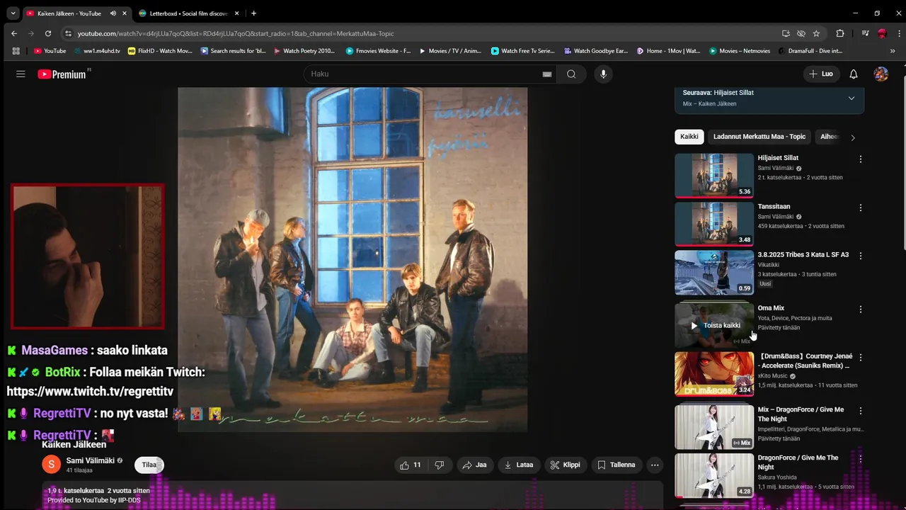Open the on-screen keyboard icon in search
Screen dimensions: 906x510
pos(547,74)
